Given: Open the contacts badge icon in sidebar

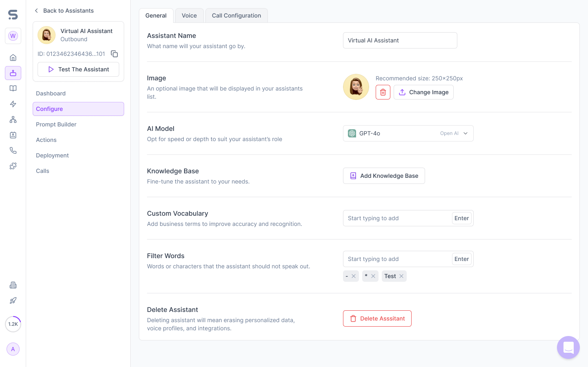Looking at the screenshot, I should tap(13, 135).
